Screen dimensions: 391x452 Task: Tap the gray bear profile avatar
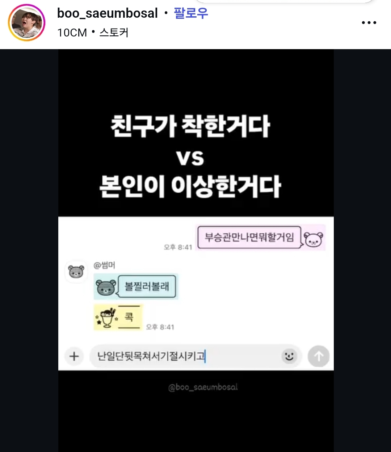[76, 272]
